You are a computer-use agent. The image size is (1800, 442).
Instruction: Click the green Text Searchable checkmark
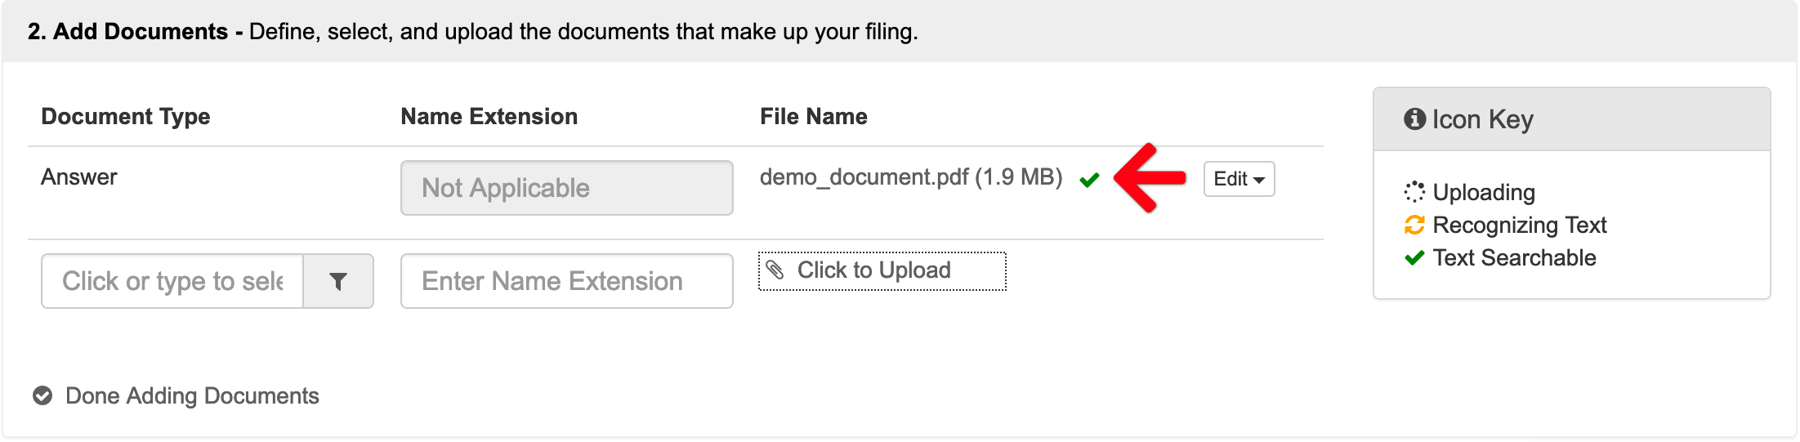(1414, 258)
